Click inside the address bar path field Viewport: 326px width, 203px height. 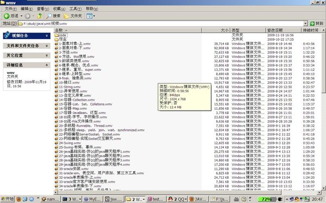coord(163,24)
